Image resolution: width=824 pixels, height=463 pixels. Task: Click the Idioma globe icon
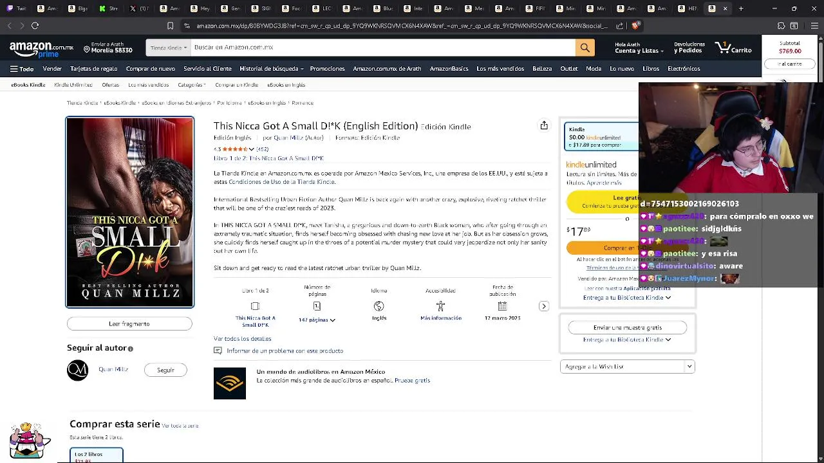[379, 306]
